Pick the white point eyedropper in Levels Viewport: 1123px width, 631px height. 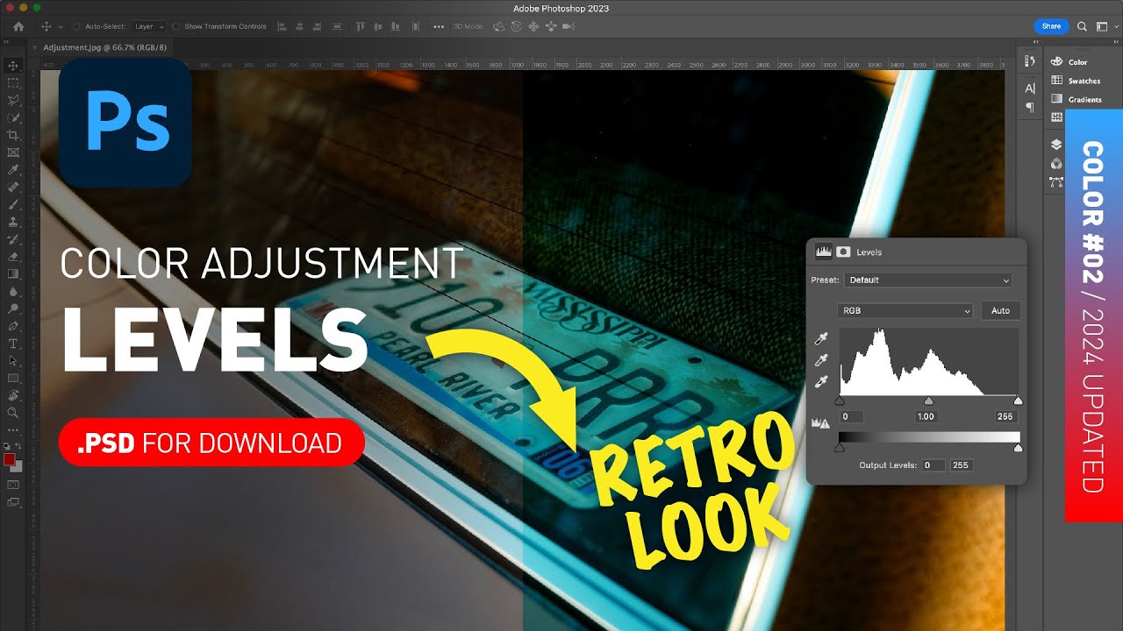[821, 381]
